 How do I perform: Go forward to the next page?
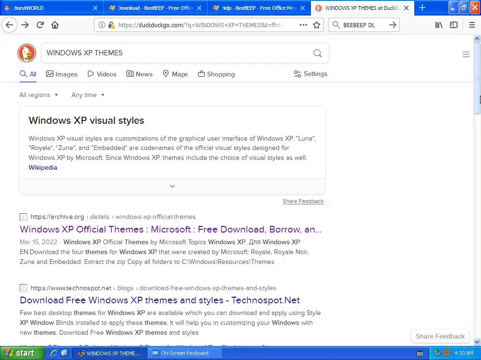coord(25,25)
